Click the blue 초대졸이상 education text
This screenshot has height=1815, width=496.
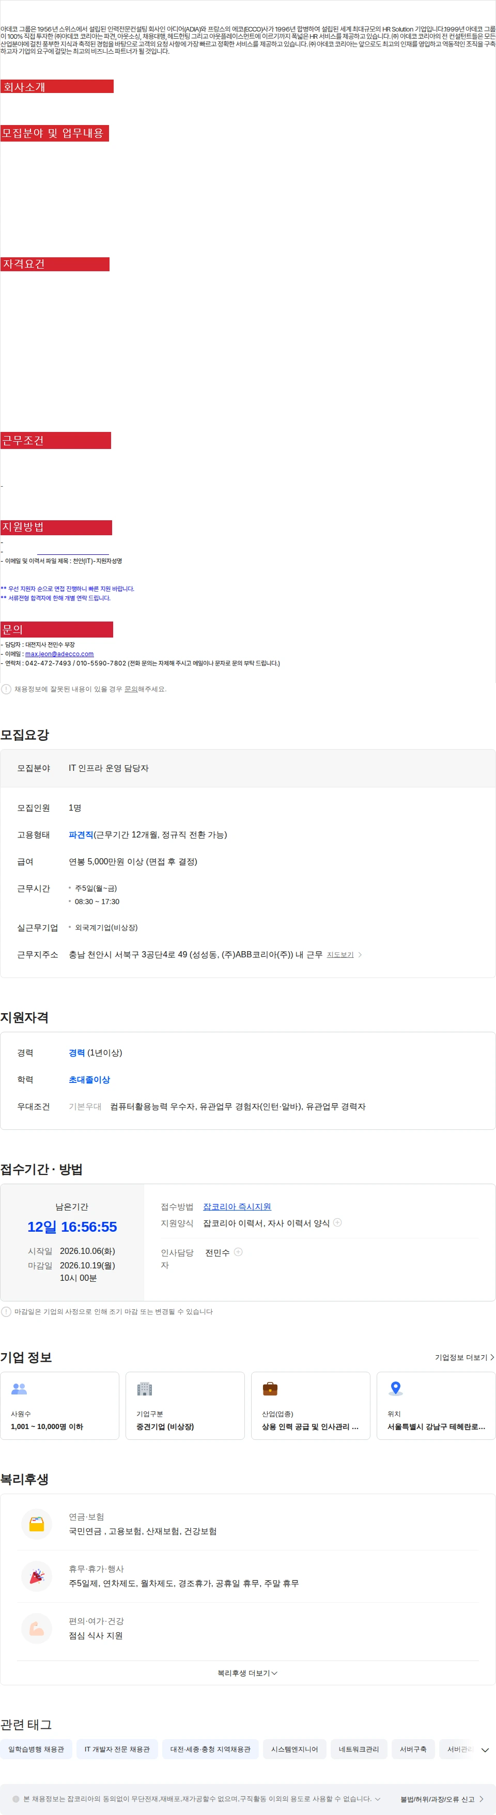(x=89, y=1079)
